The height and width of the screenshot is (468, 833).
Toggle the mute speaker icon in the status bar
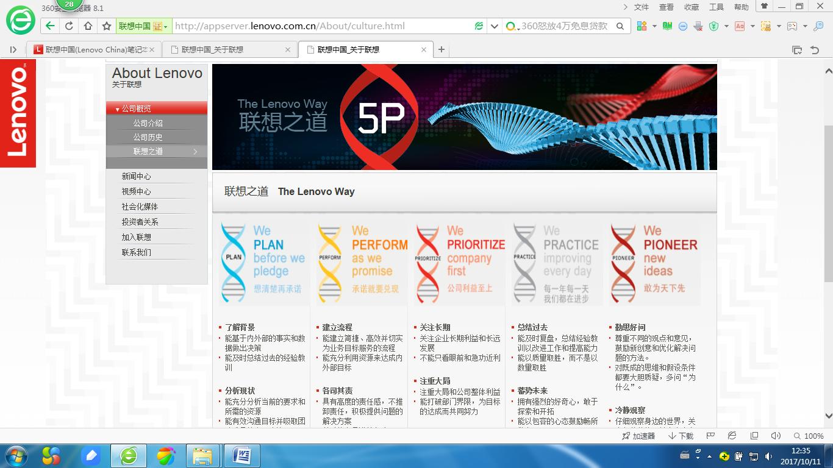pyautogui.click(x=776, y=436)
